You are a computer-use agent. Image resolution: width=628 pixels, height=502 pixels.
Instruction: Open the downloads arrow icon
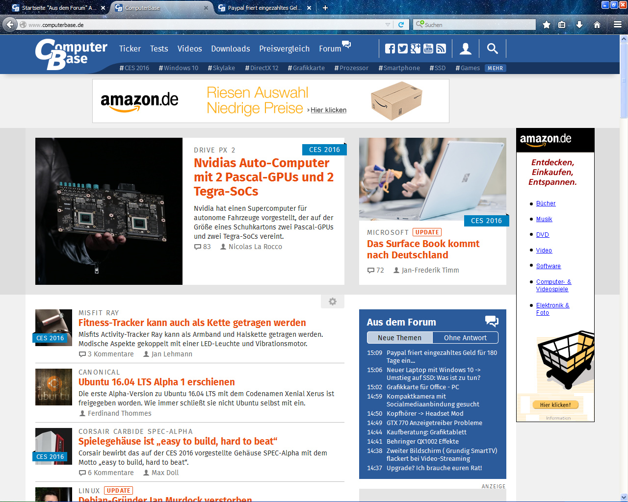coord(579,25)
